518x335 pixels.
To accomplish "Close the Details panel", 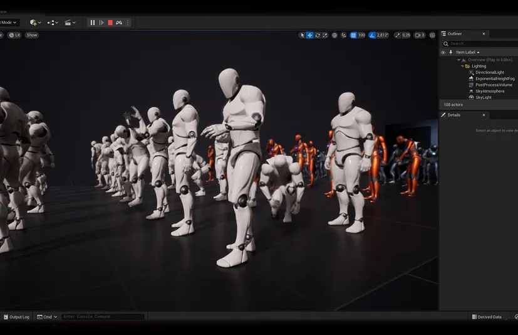I will [484, 115].
